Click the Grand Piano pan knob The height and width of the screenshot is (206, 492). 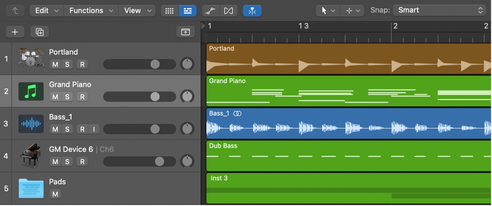click(x=187, y=97)
